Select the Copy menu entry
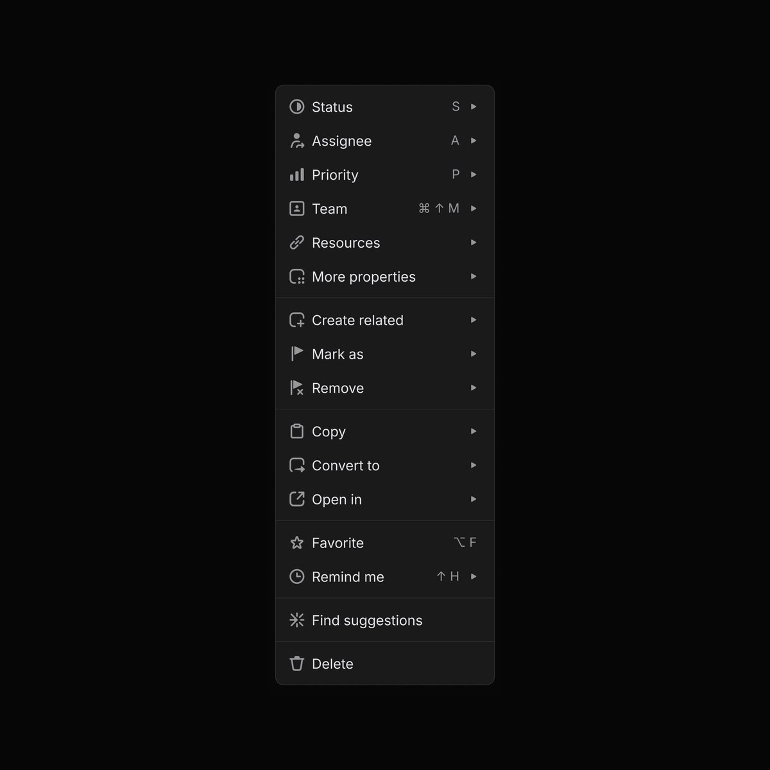 385,431
